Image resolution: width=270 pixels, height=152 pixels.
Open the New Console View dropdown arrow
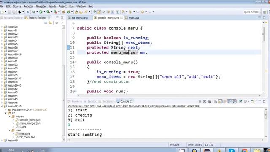256,101
